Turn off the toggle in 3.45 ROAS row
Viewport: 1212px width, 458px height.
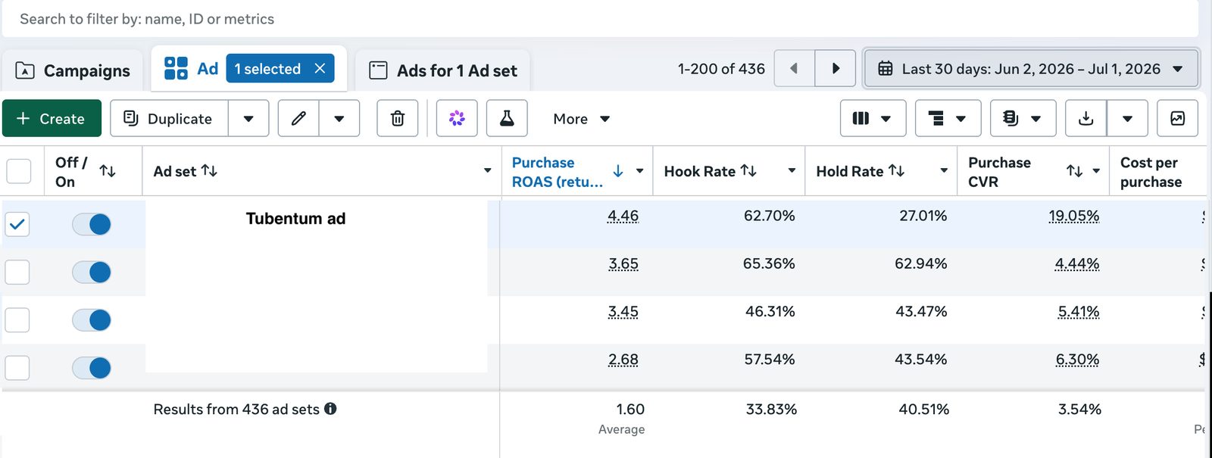pyautogui.click(x=92, y=320)
